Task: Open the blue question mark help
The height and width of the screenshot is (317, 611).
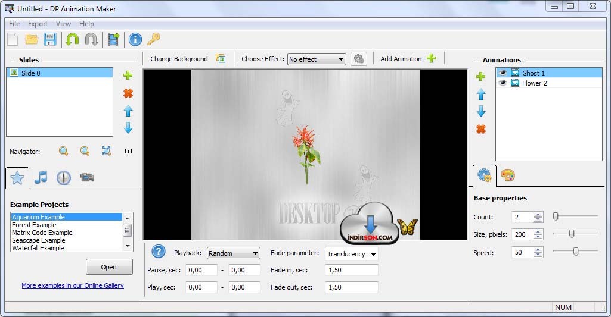Action: pyautogui.click(x=159, y=252)
